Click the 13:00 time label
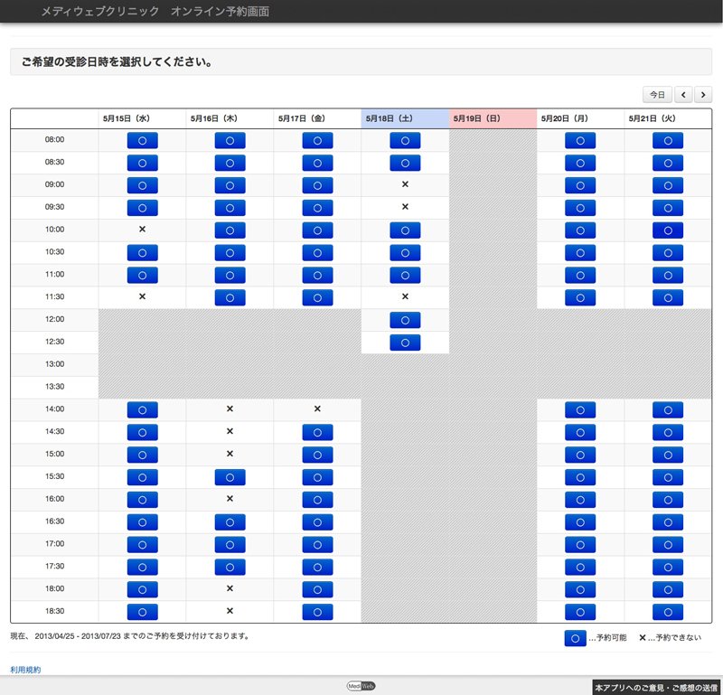 click(54, 364)
